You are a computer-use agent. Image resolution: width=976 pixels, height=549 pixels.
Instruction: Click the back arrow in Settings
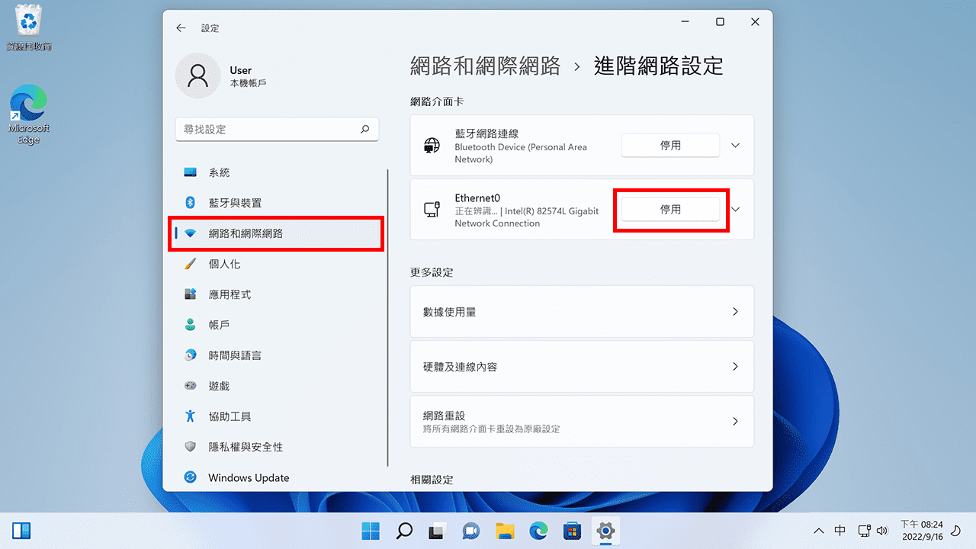(181, 27)
